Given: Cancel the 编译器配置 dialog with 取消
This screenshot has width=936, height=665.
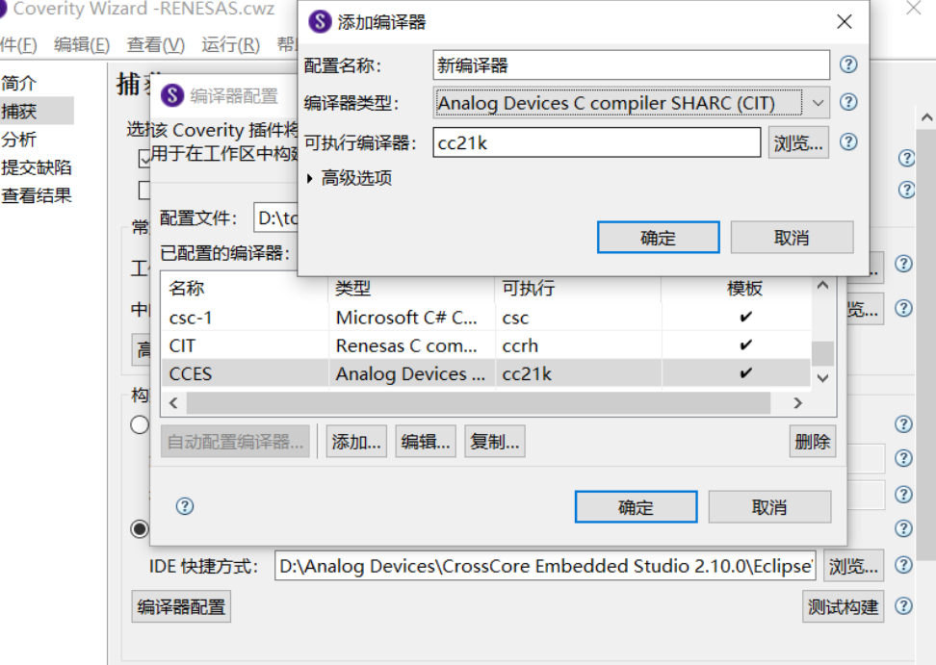Looking at the screenshot, I should tap(769, 507).
